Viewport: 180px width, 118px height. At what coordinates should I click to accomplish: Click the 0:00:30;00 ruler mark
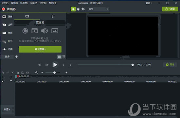[85, 82]
